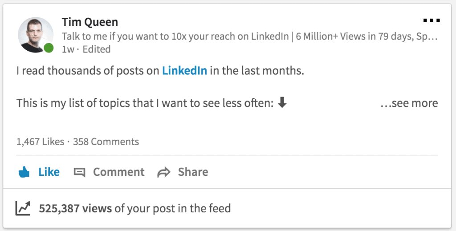Click the down arrow emoji in post
Screen dimensions: 456x231
point(282,103)
